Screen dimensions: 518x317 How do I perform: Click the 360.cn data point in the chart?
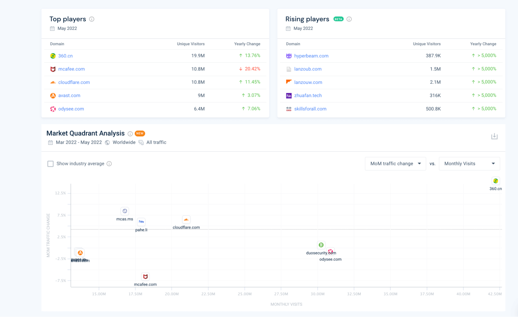(x=495, y=181)
